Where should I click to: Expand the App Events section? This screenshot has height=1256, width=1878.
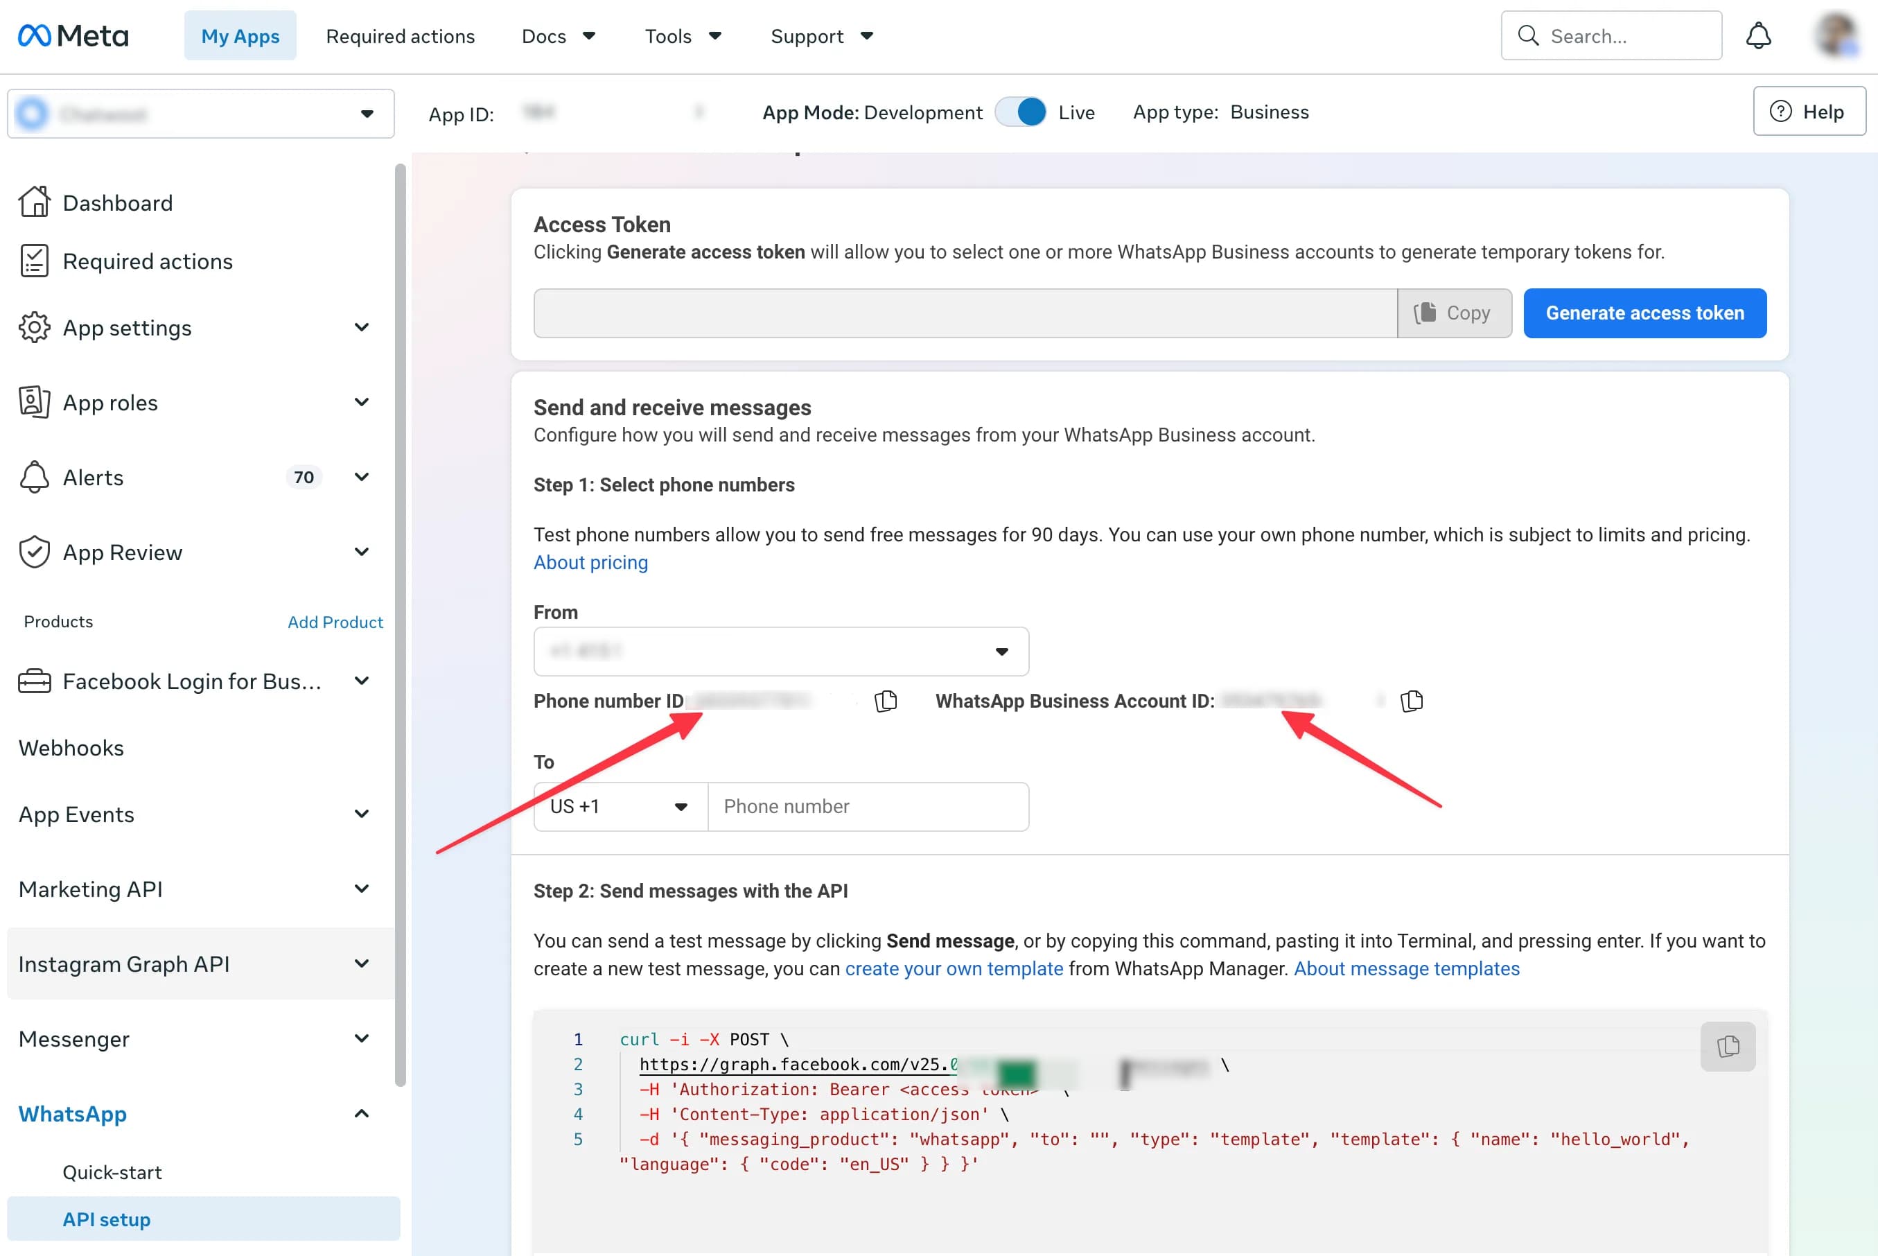pyautogui.click(x=362, y=814)
